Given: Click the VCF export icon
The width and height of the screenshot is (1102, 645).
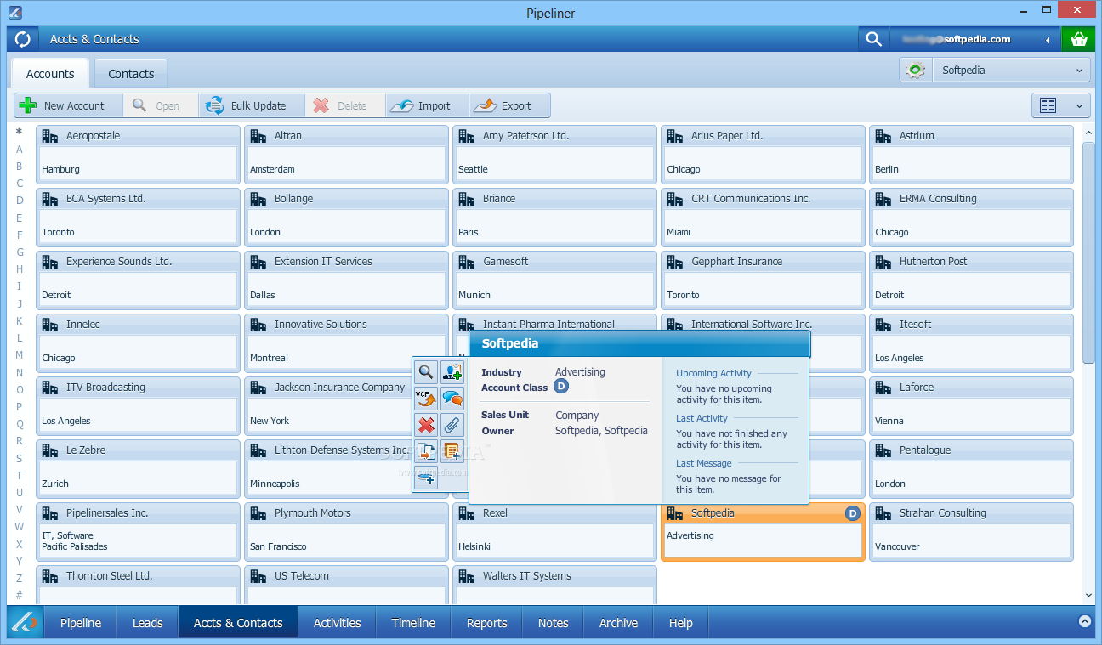Looking at the screenshot, I should (x=426, y=398).
